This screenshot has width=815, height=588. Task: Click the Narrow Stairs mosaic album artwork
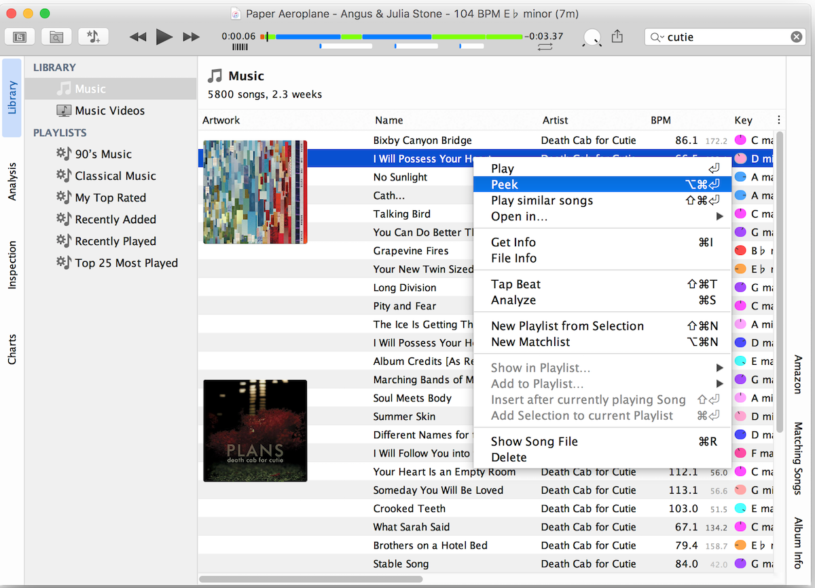(x=255, y=192)
